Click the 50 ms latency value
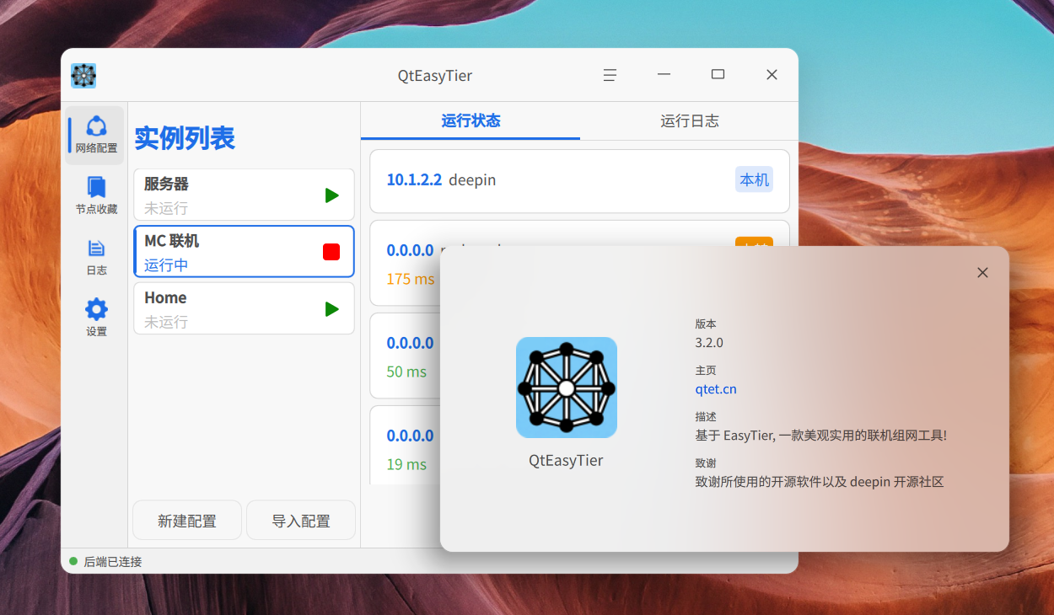Screen dimensions: 1054x615 [x=406, y=372]
